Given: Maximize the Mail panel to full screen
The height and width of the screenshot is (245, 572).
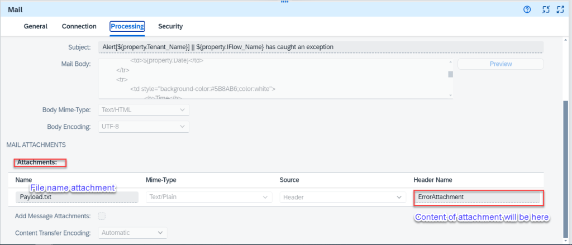Looking at the screenshot, I should point(560,9).
